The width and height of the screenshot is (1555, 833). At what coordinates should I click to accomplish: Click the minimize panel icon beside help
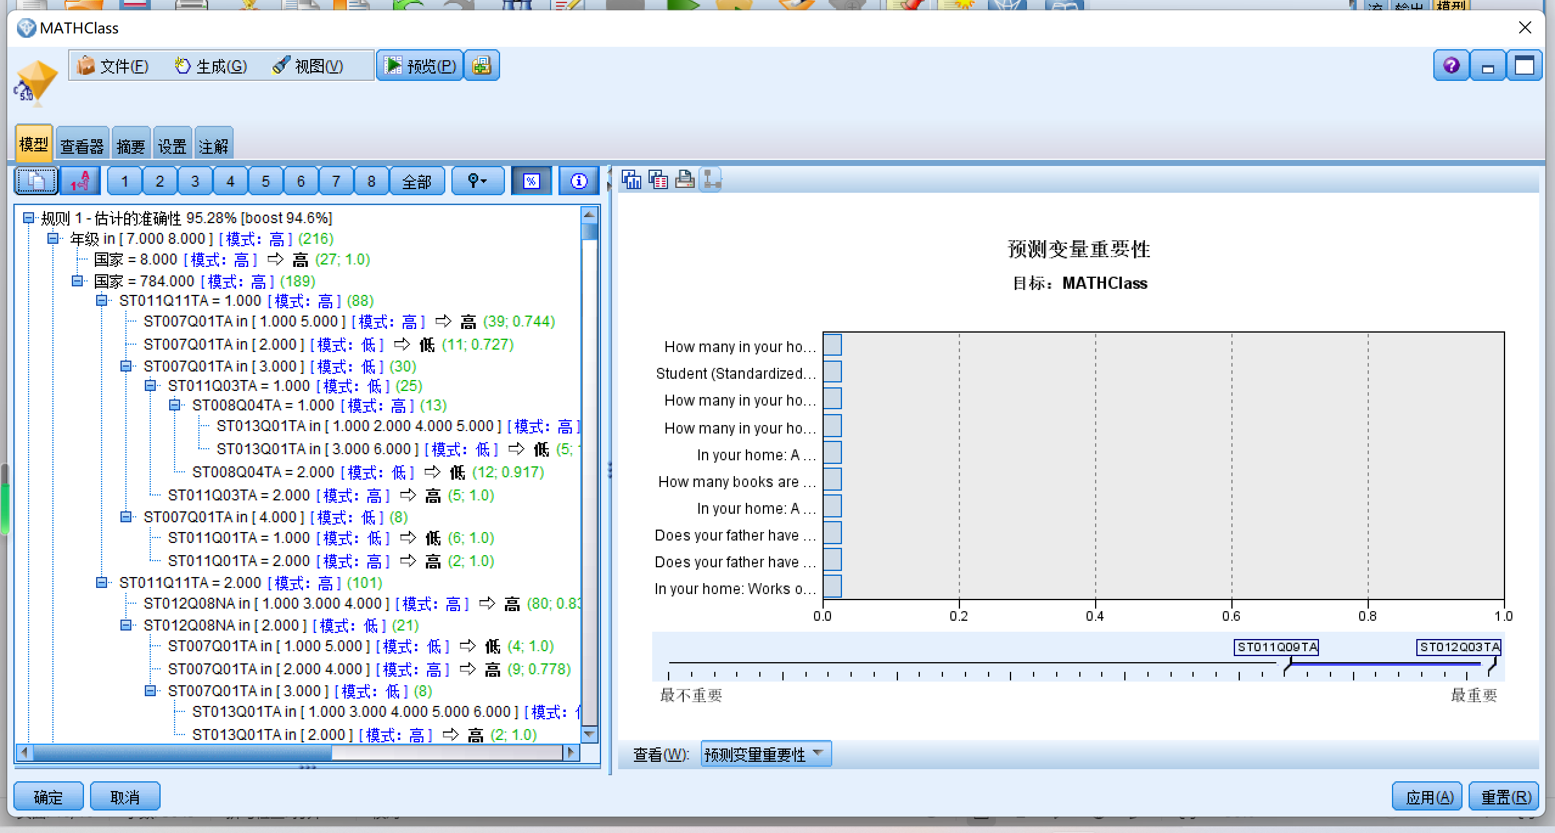coord(1488,66)
